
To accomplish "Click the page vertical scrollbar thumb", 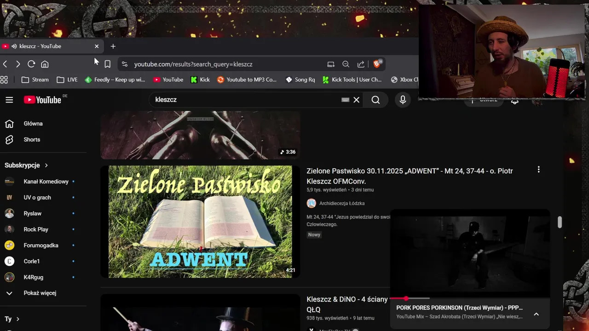I will pyautogui.click(x=560, y=222).
